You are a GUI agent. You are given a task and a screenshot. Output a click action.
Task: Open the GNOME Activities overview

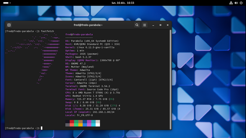tap(7, 3)
